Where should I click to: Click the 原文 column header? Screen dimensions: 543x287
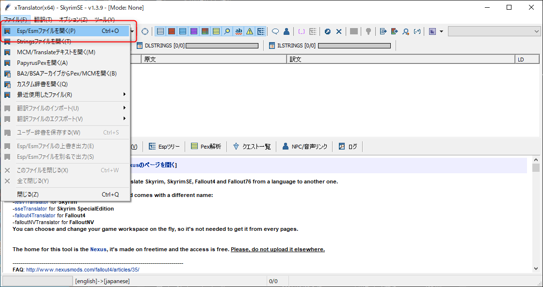(x=214, y=60)
